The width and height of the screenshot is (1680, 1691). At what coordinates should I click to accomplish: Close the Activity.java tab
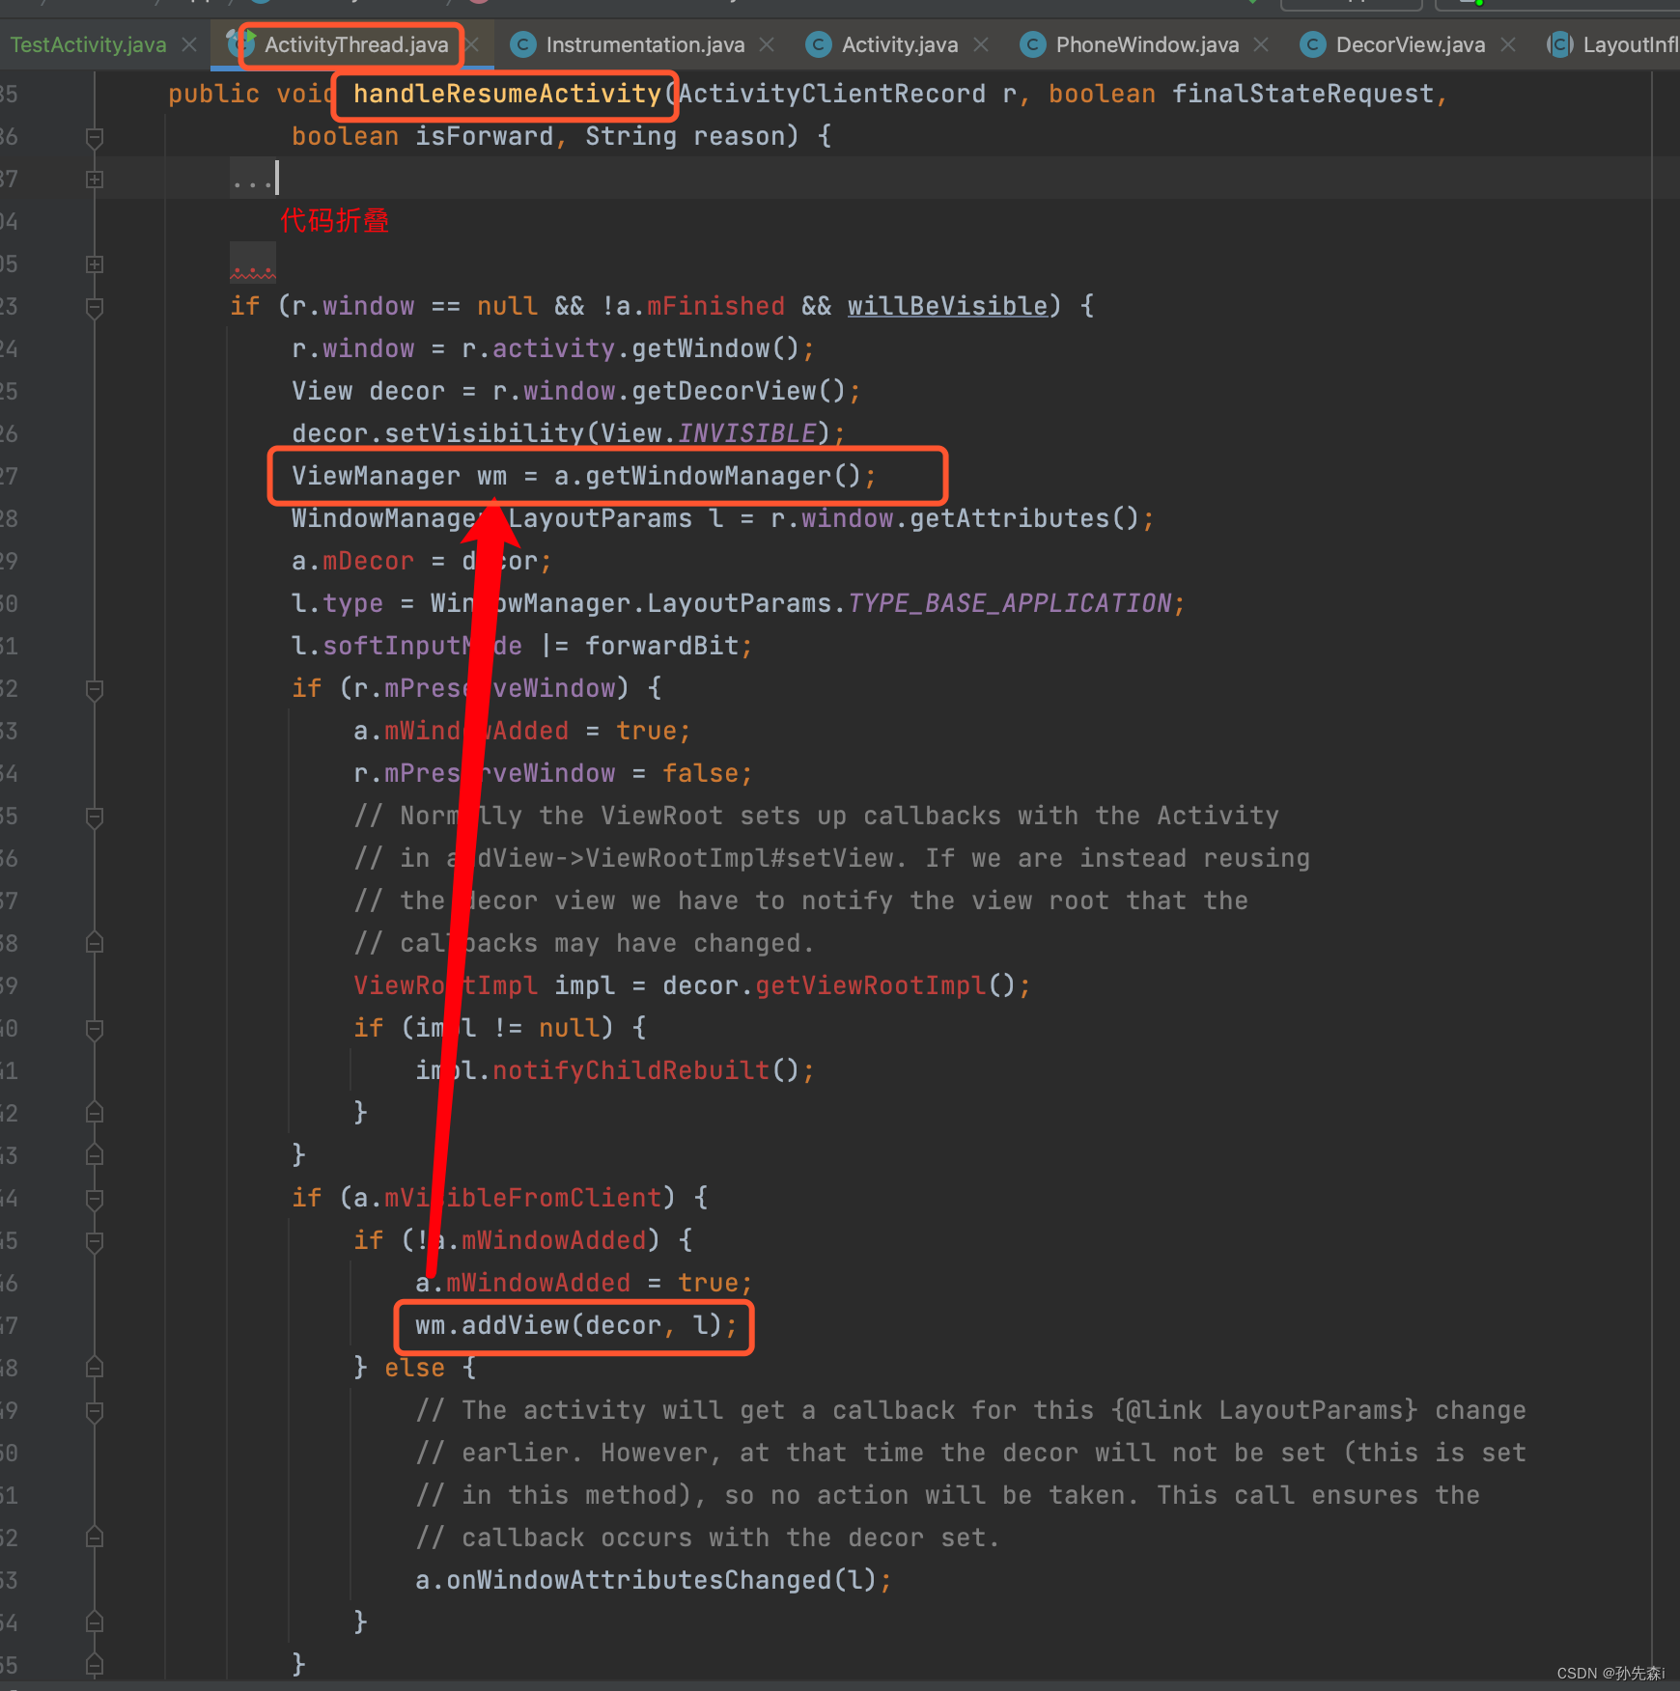click(981, 44)
